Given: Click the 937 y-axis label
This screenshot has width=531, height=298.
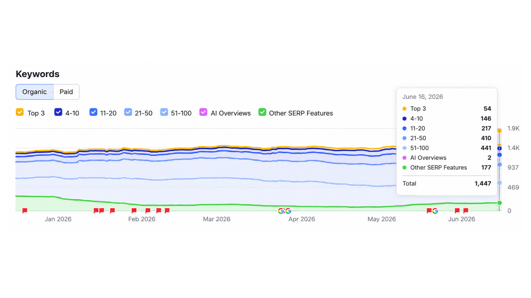Looking at the screenshot, I should point(513,168).
